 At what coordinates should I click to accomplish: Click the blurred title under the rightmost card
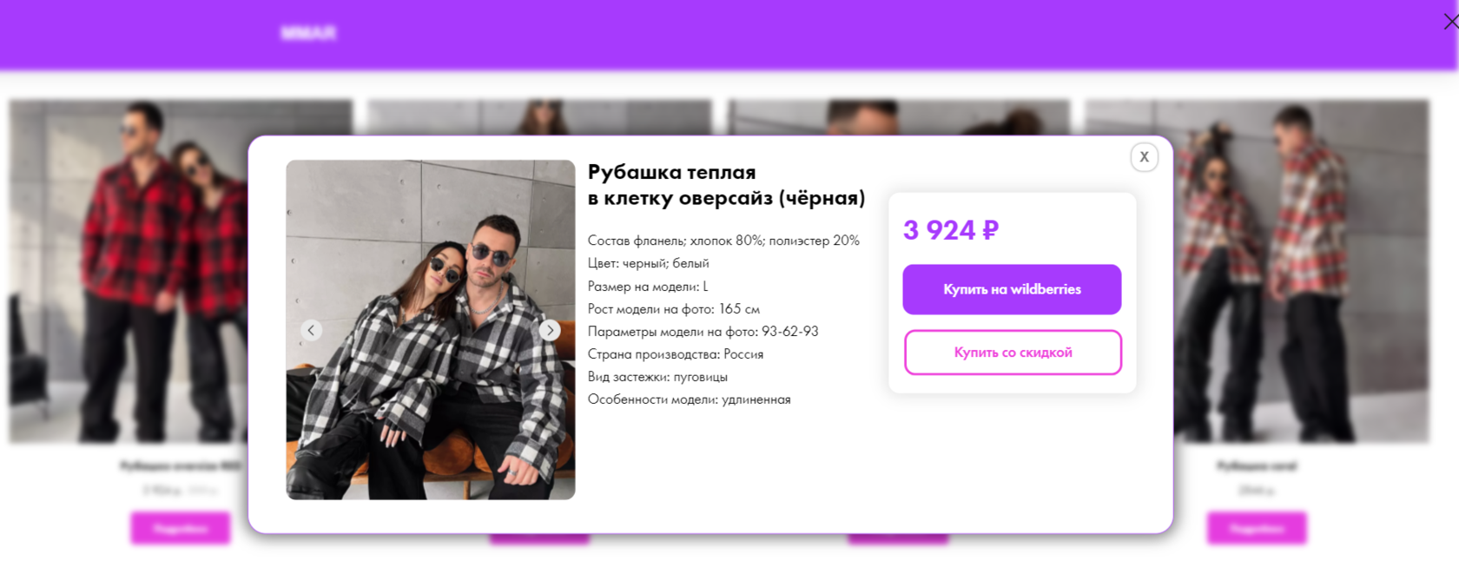(x=1257, y=466)
